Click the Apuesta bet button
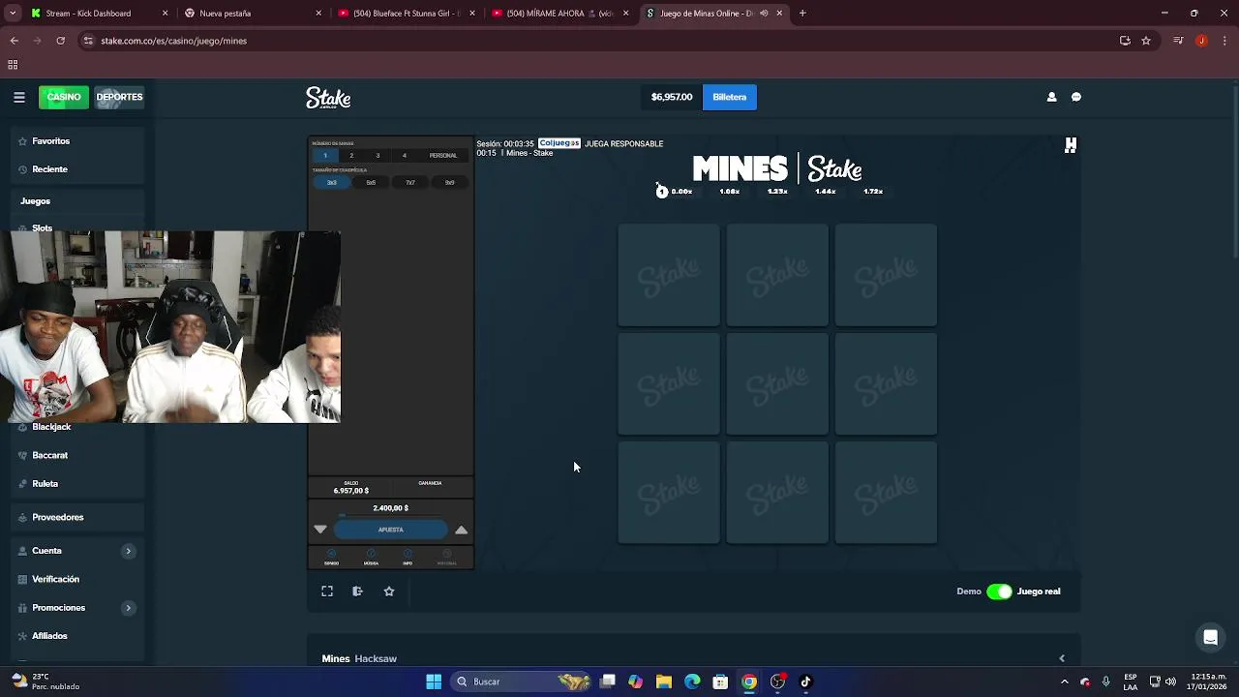This screenshot has width=1239, height=697. [x=390, y=530]
